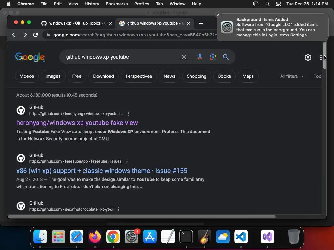Open System Settings from the Dock
This screenshot has width=334, height=250.
[x=131, y=236]
